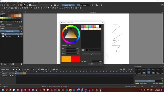Open the File menu
The width and height of the screenshot is (164, 92).
point(2,3)
